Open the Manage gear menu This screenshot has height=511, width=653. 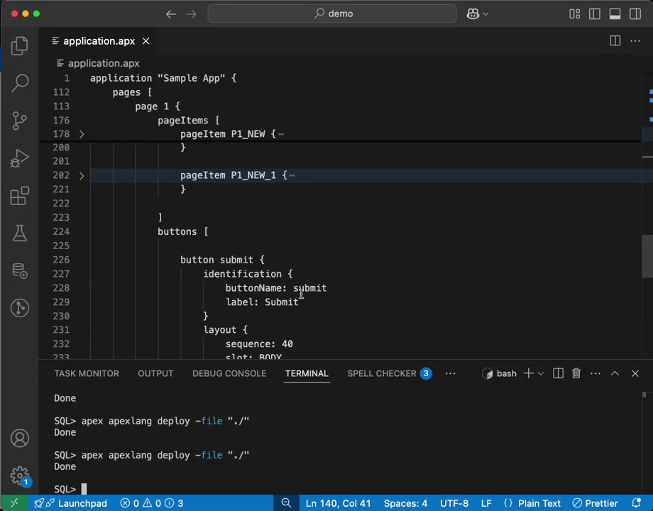pyautogui.click(x=20, y=476)
